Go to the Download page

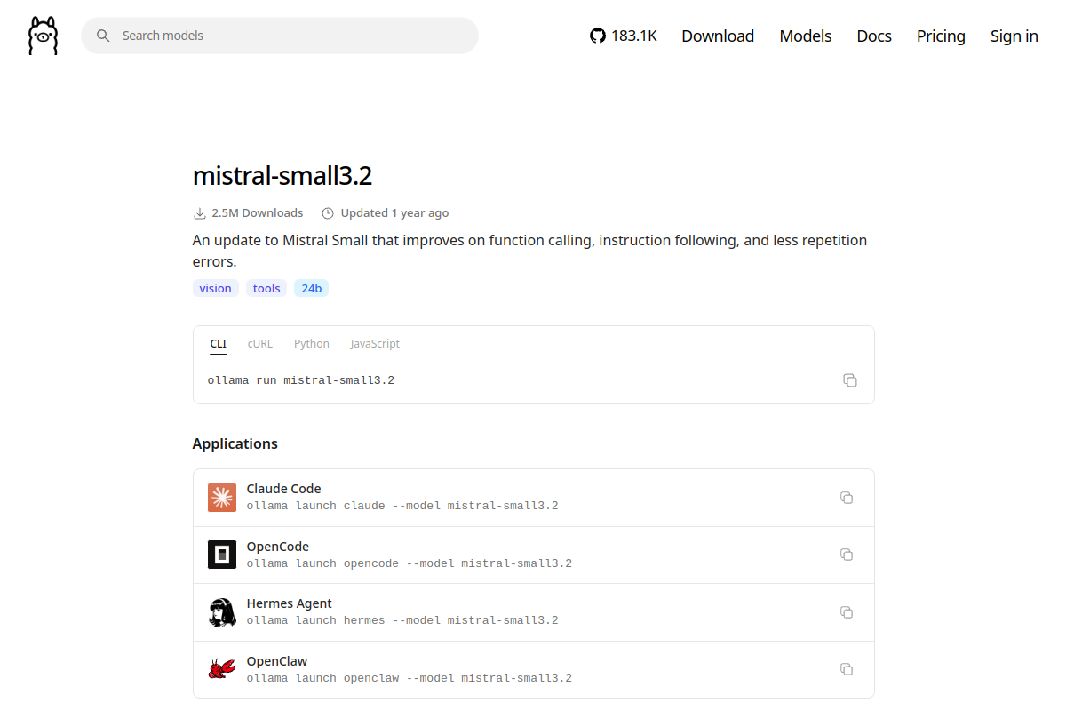tap(718, 36)
